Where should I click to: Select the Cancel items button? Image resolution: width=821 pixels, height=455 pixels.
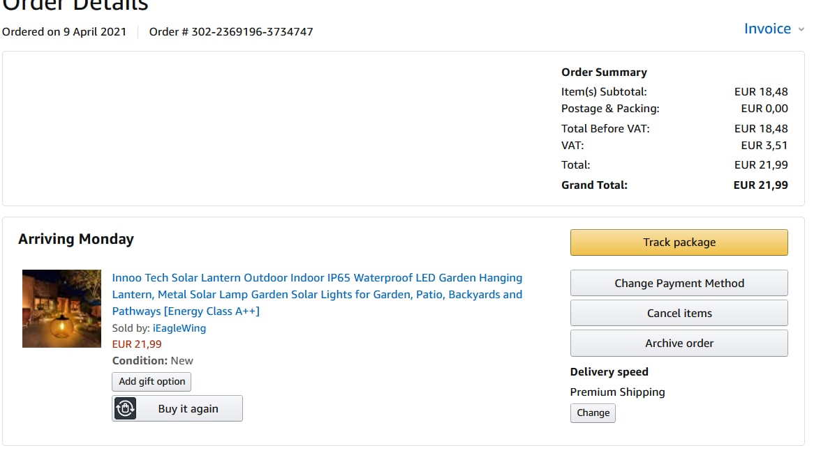679,313
